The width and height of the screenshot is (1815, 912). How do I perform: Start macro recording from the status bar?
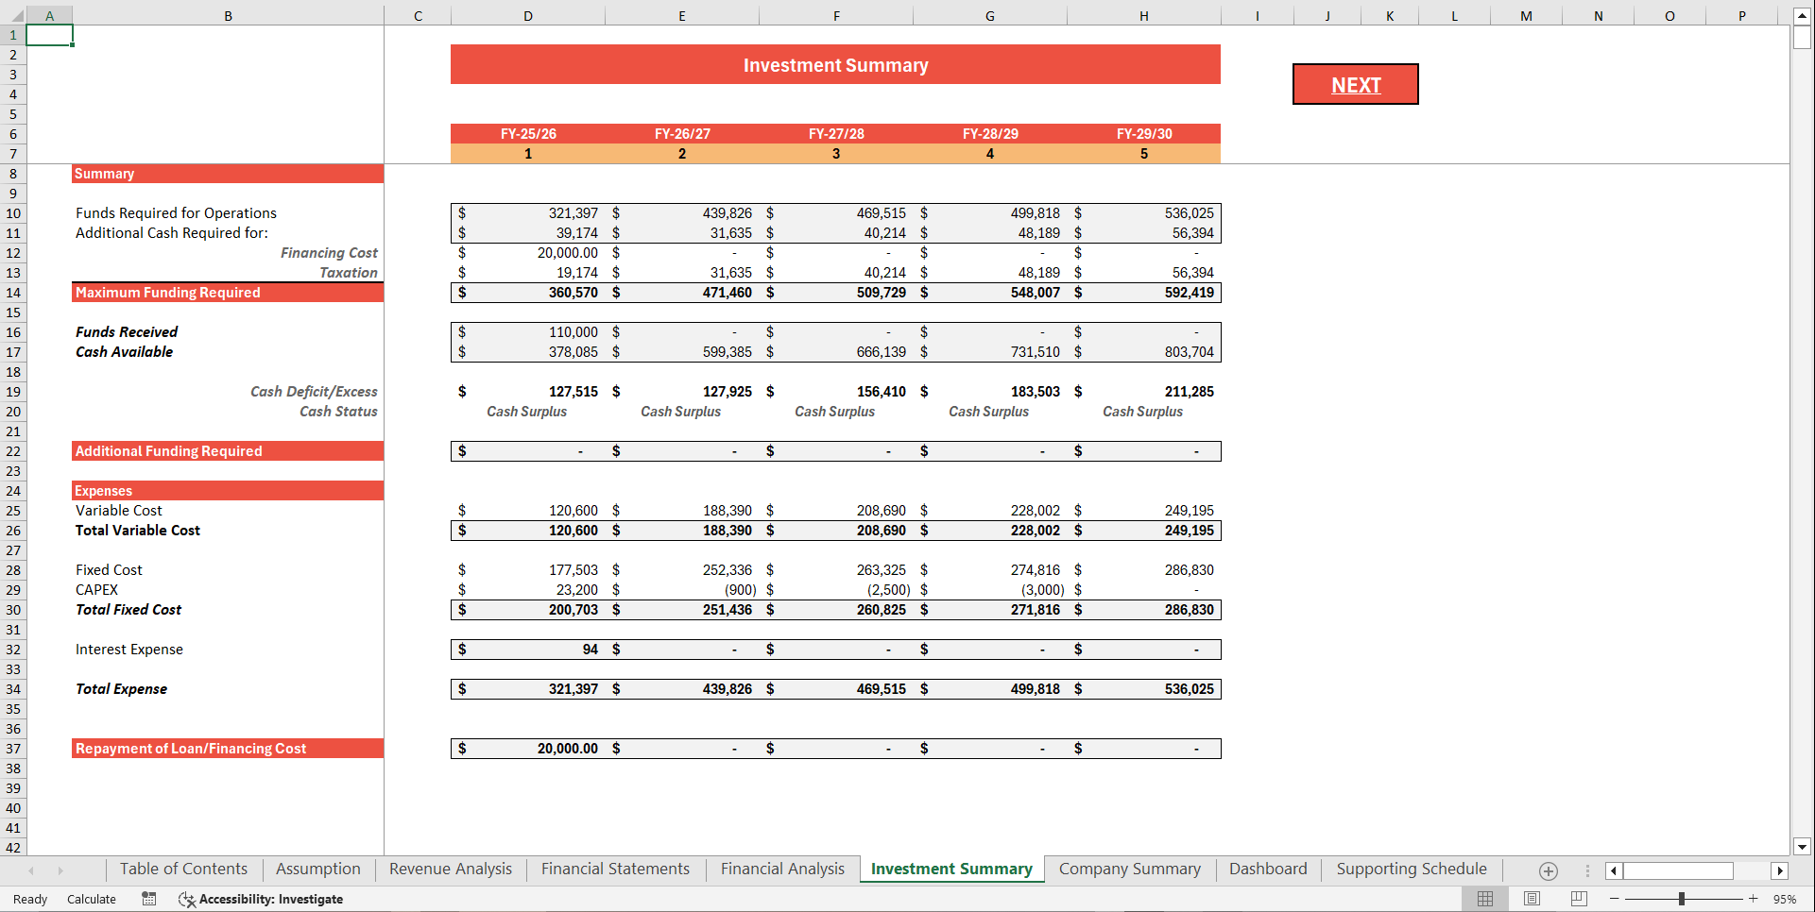148,899
